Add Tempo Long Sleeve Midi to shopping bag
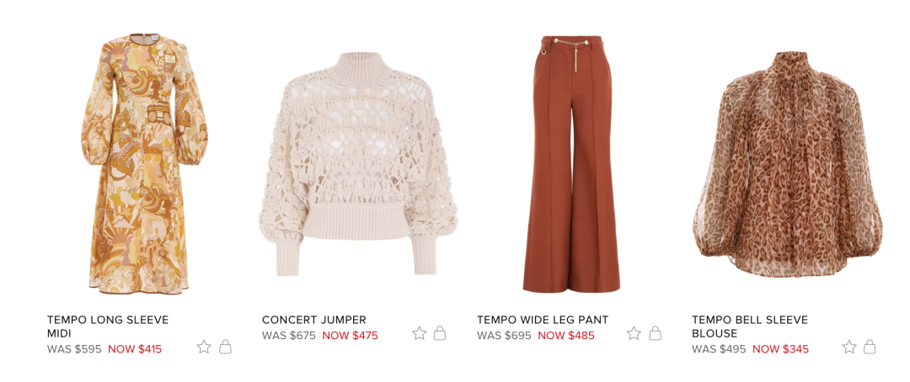Viewport: 910px width, 382px height. (x=225, y=347)
